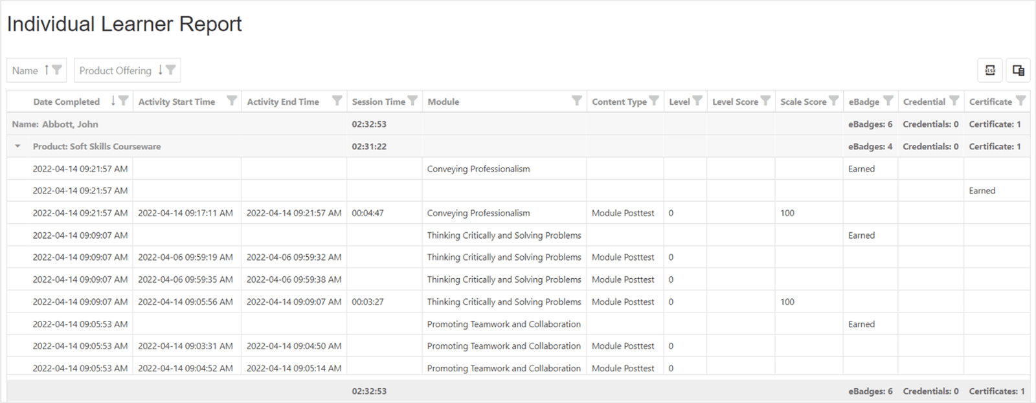The height and width of the screenshot is (403, 1036).
Task: Sort by Activity End Time header
Action: click(283, 102)
